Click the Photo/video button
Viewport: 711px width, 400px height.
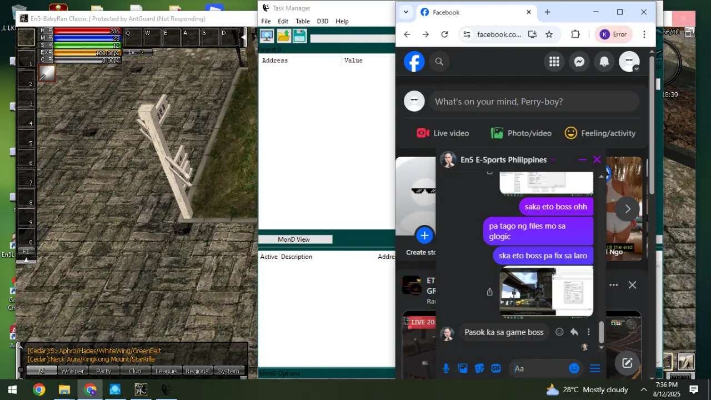pos(521,133)
